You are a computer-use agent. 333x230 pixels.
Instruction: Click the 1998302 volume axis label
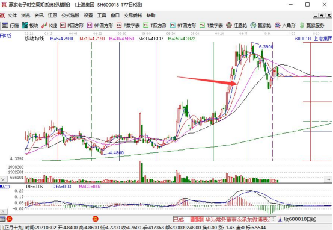coord(16,167)
